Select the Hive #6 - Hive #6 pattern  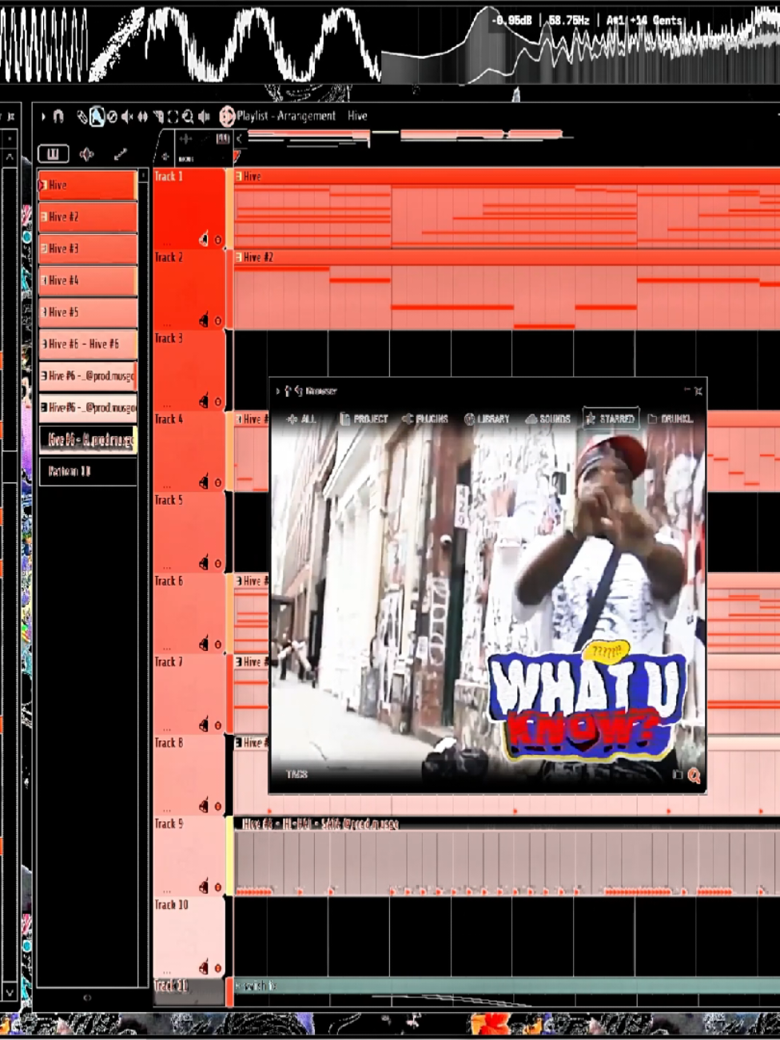88,343
